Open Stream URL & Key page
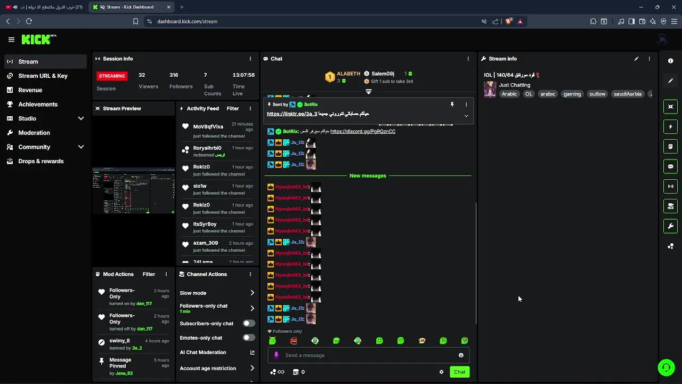Image resolution: width=682 pixels, height=384 pixels. pos(46,76)
